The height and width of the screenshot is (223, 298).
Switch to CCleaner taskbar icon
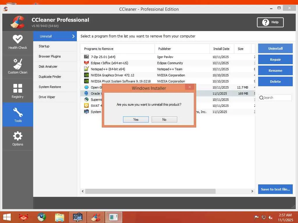click(x=95, y=217)
